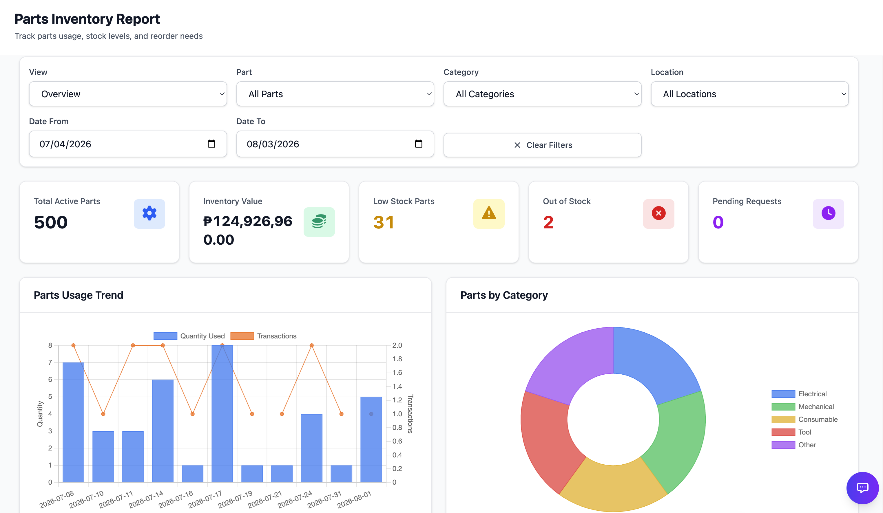
Task: Click the coins icon on Inventory Value
Action: pos(319,222)
